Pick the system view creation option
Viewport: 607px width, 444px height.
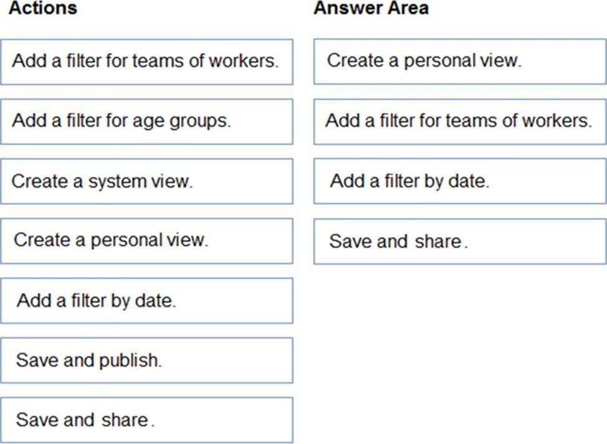[146, 181]
